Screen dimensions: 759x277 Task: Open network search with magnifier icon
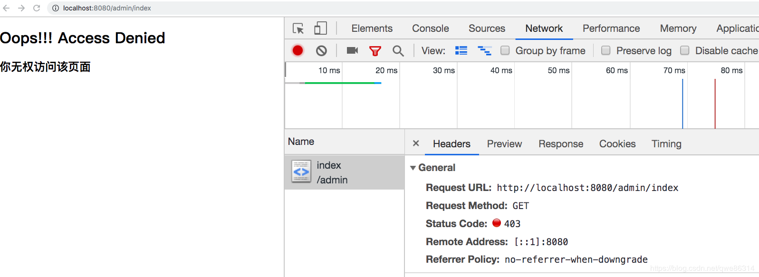[398, 51]
